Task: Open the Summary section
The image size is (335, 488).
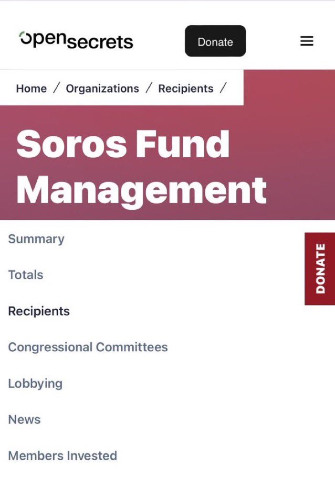Action: 36,239
